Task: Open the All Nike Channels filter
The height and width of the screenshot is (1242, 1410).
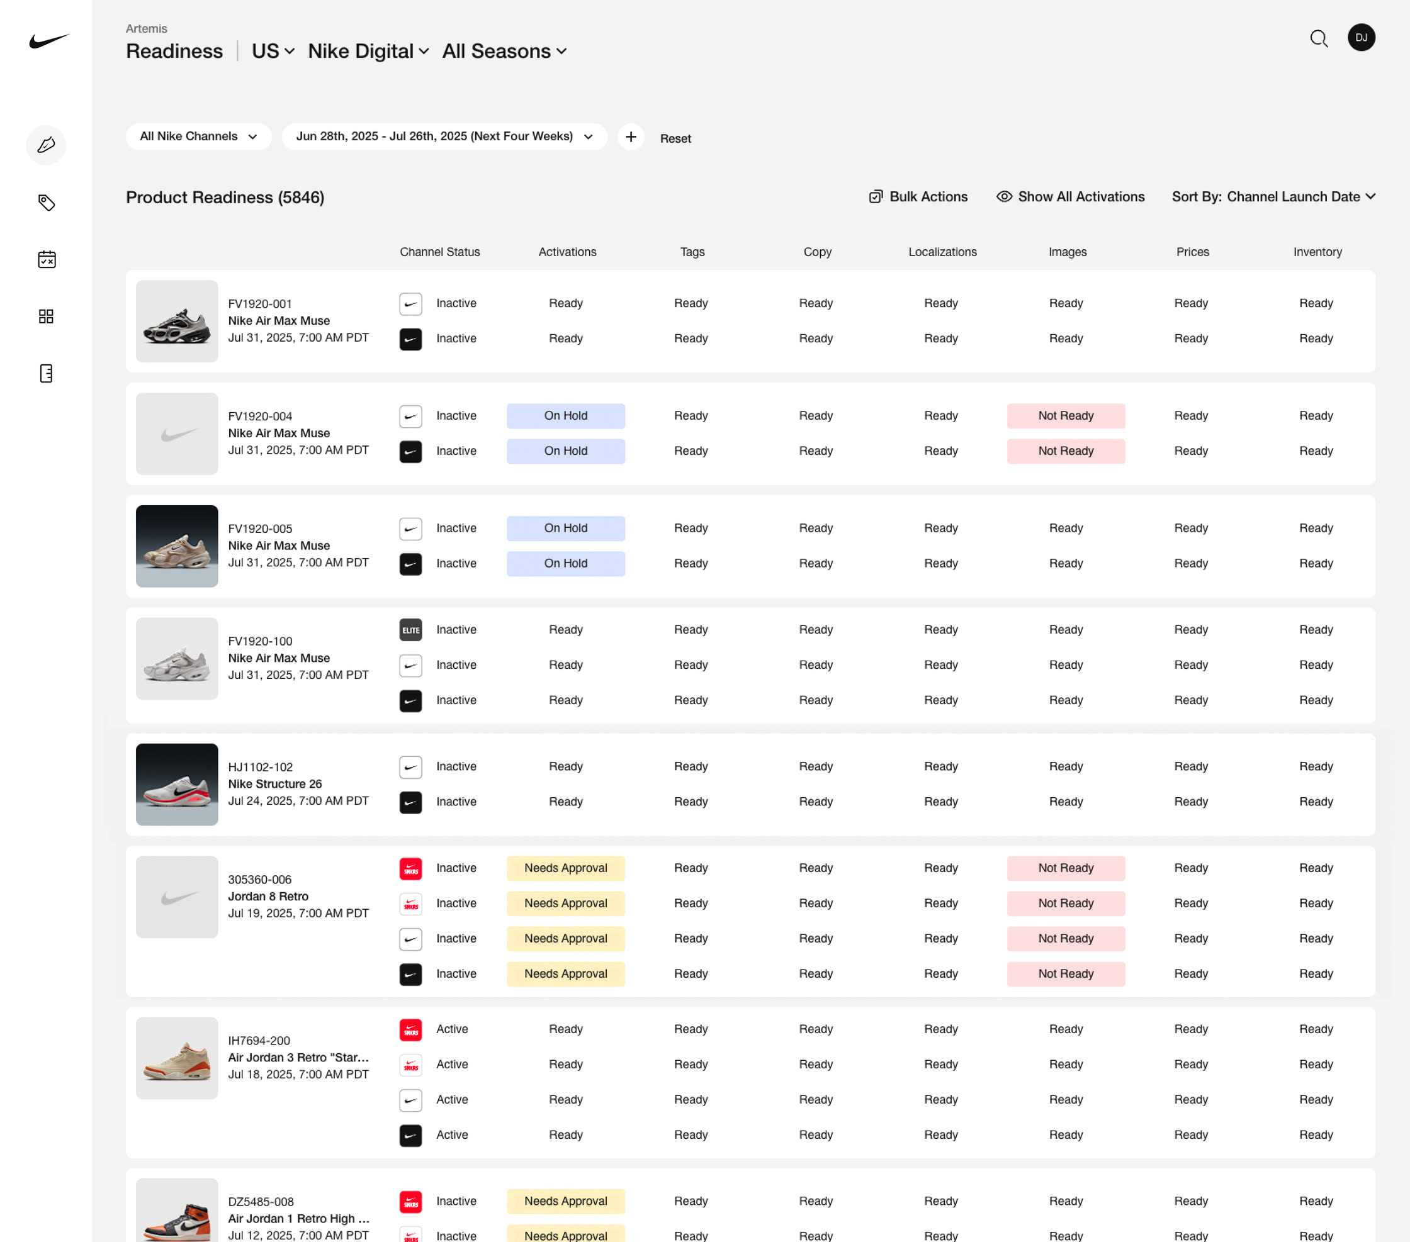Action: 199,137
